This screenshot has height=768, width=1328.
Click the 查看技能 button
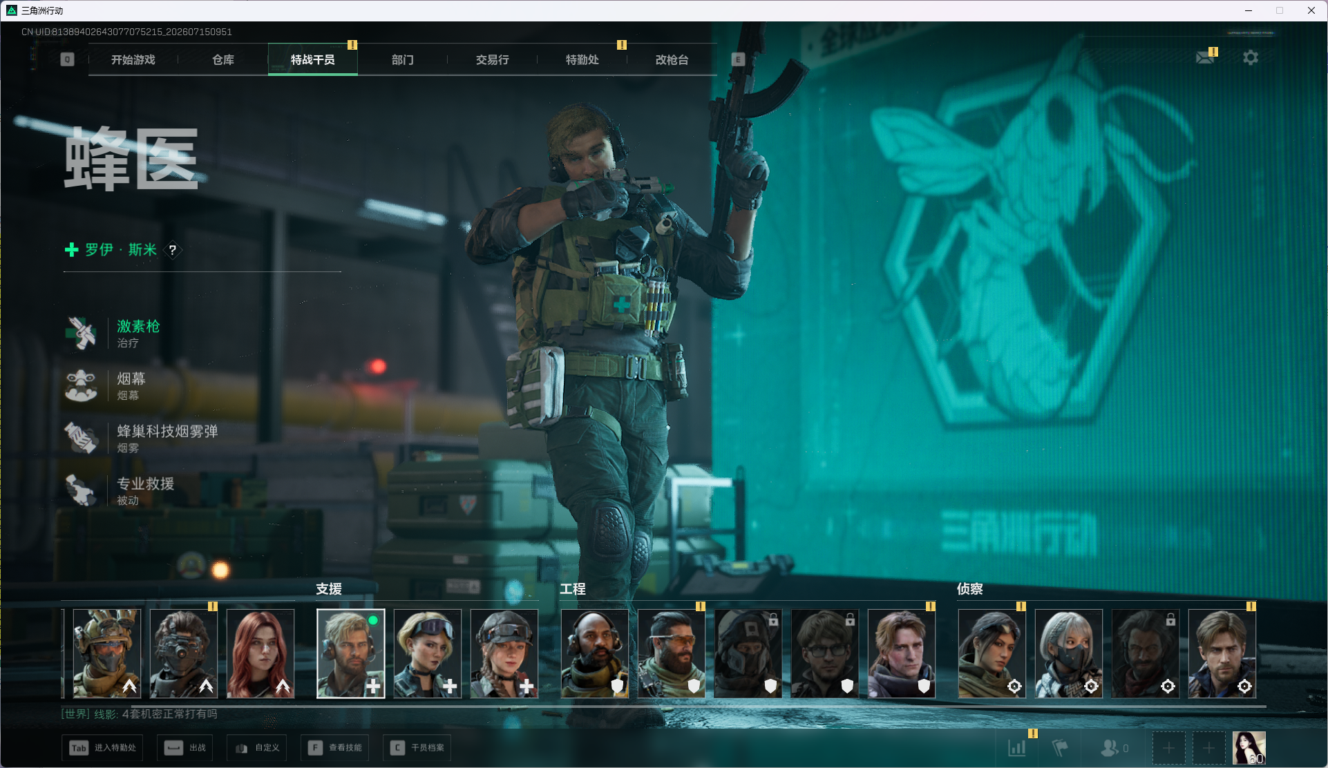tap(335, 748)
